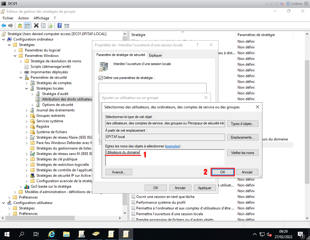Screen dimensions: 310x240
Task: Open Help with the question mark icon
Action: pos(59,25)
